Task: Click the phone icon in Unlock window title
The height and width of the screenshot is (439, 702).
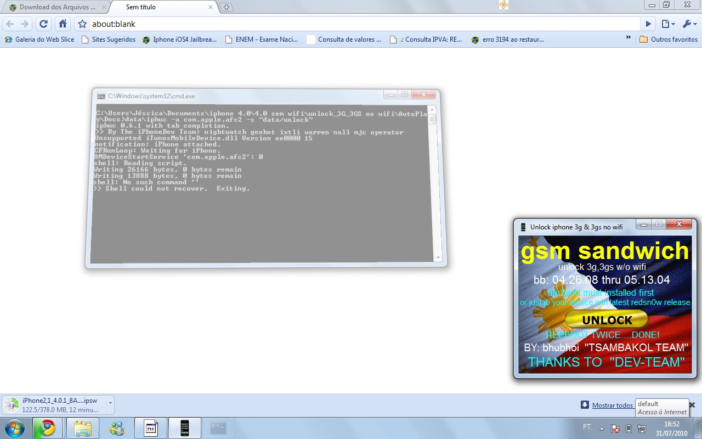Action: [523, 227]
